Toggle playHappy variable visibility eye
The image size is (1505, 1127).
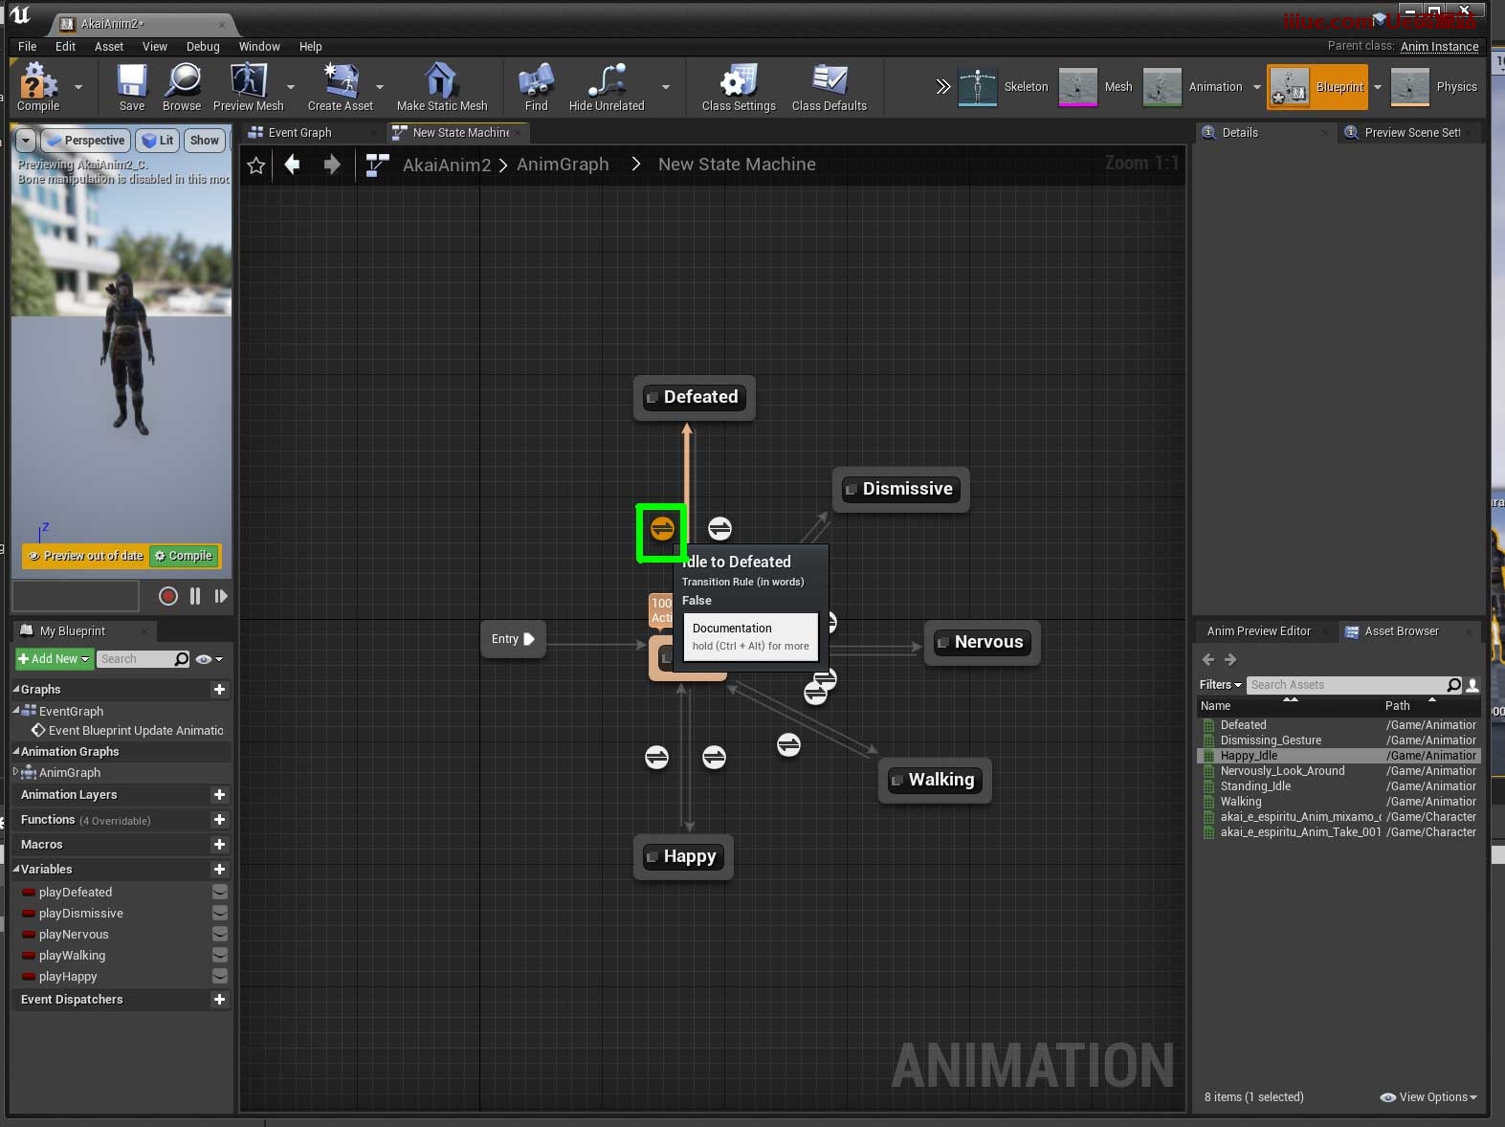(219, 976)
